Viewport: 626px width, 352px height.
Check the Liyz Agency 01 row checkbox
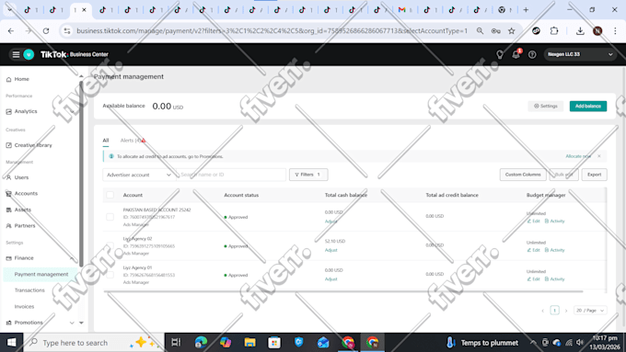tap(110, 275)
